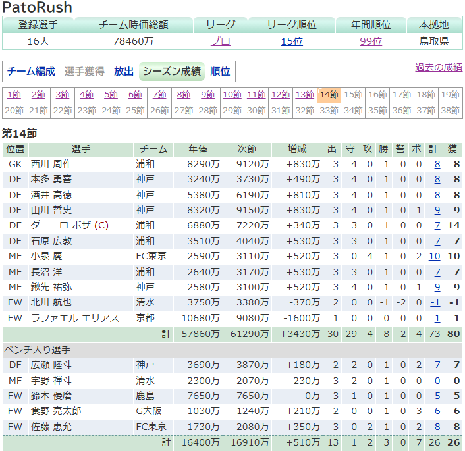This screenshot has width=465, height=451.
Task: Open 小泉 慶 total 10 link
Action: tap(435, 257)
